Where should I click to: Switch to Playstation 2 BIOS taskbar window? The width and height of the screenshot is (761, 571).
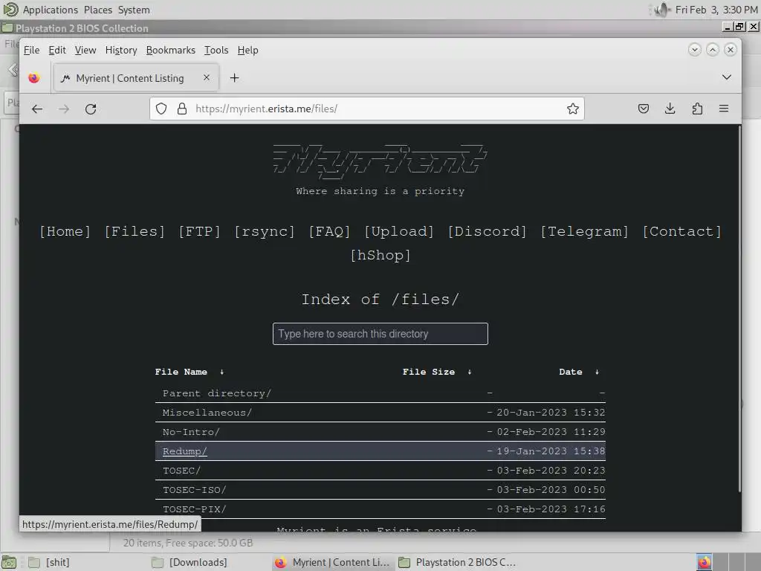pos(457,562)
